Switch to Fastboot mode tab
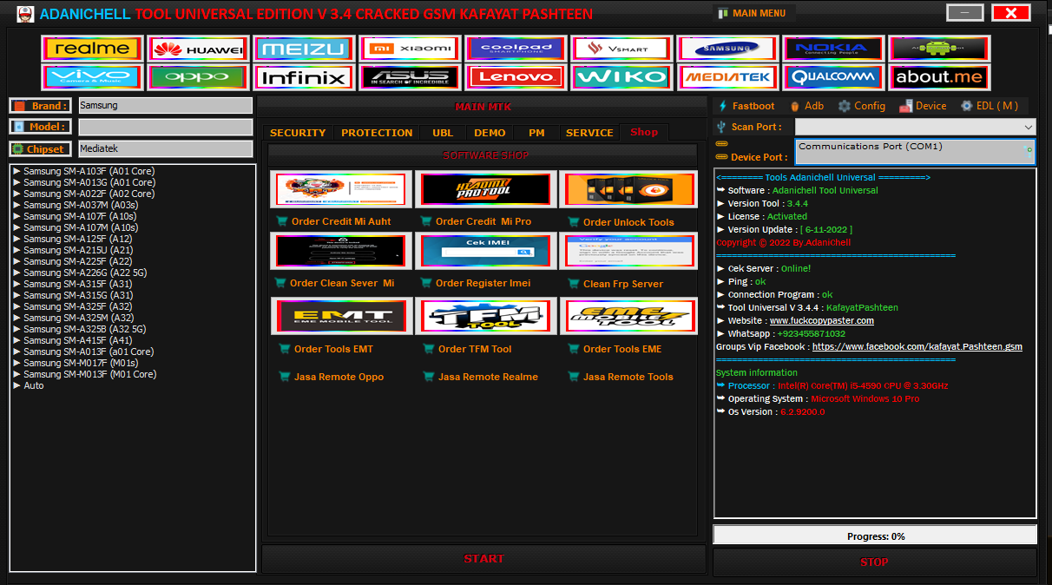 746,106
